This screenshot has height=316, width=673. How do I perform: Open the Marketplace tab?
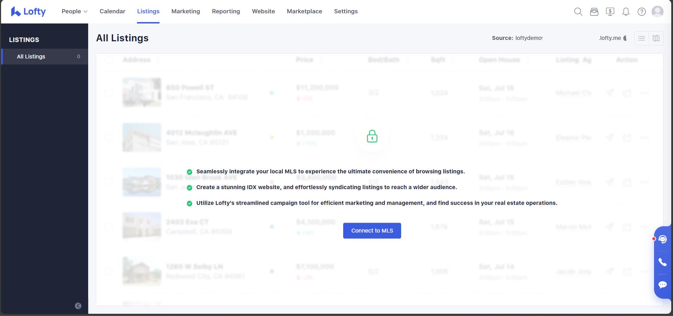click(x=304, y=11)
